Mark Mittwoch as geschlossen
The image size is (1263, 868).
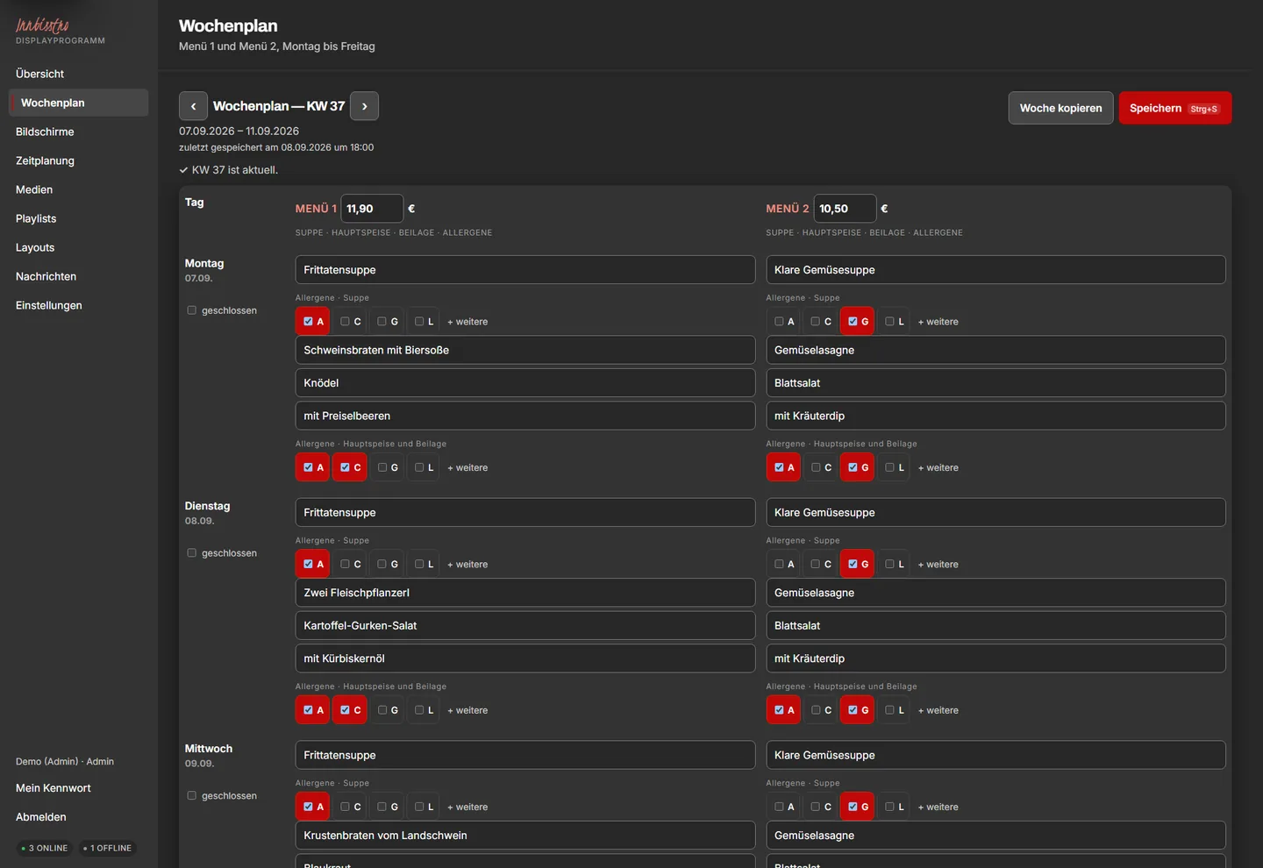pyautogui.click(x=192, y=796)
